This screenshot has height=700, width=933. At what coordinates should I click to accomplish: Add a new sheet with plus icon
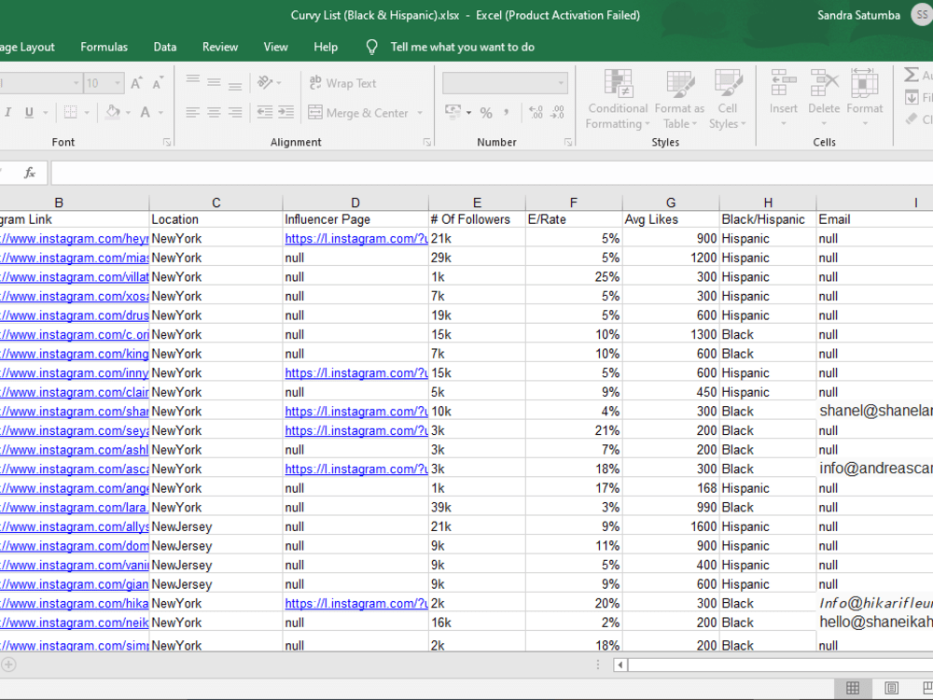[8, 665]
